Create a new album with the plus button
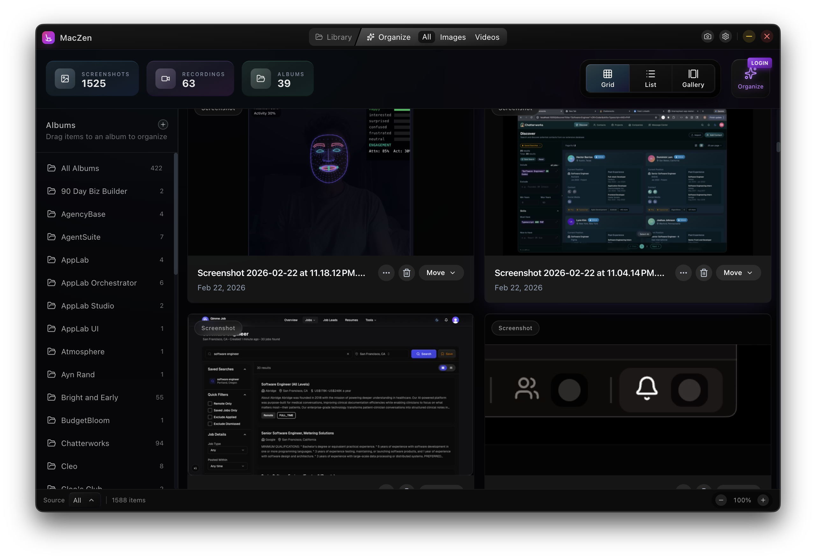The height and width of the screenshot is (559, 816). coord(163,124)
